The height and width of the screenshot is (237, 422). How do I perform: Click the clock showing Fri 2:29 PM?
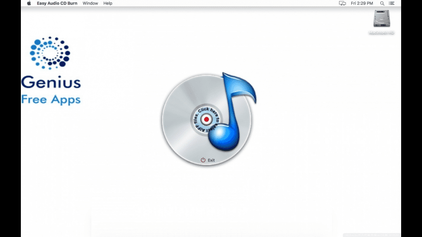coord(362,3)
